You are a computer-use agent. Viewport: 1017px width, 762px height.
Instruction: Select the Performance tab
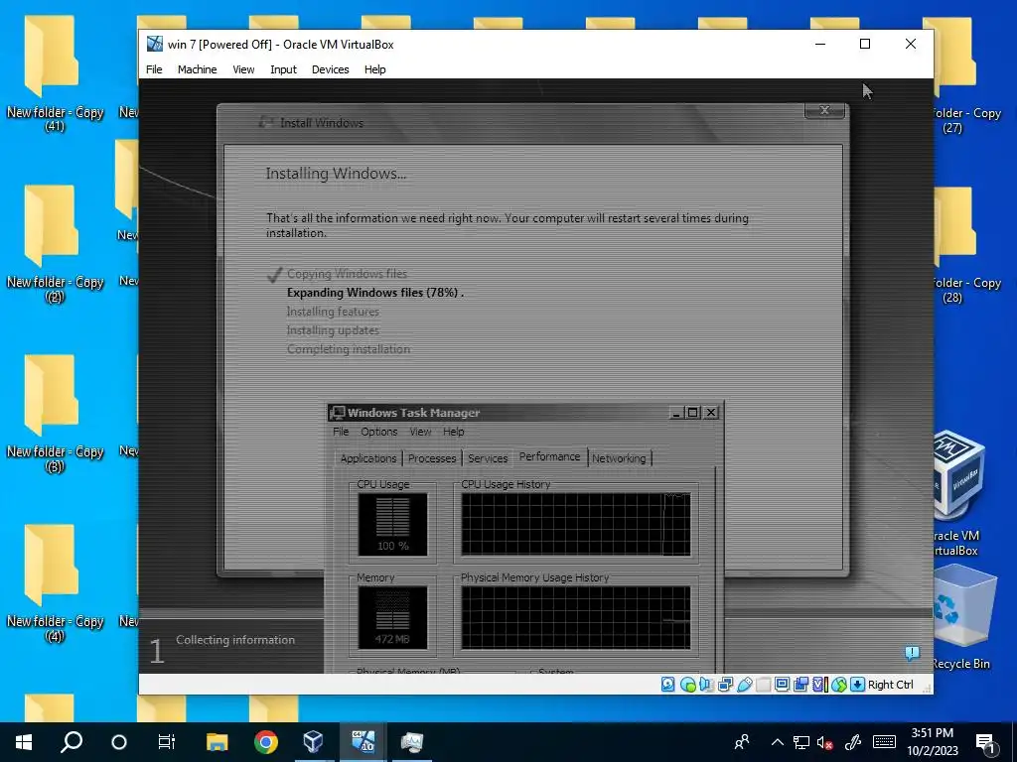[x=550, y=456]
